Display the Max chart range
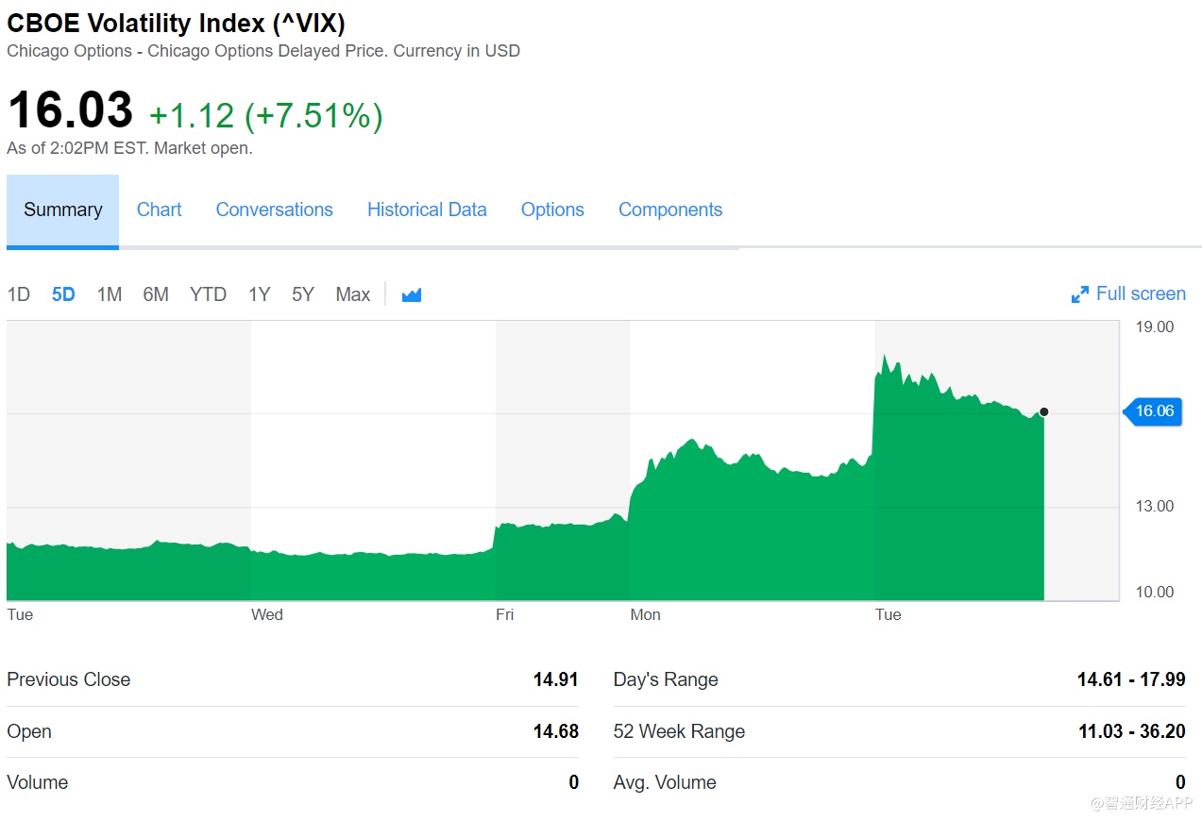The width and height of the screenshot is (1202, 821). pos(352,294)
